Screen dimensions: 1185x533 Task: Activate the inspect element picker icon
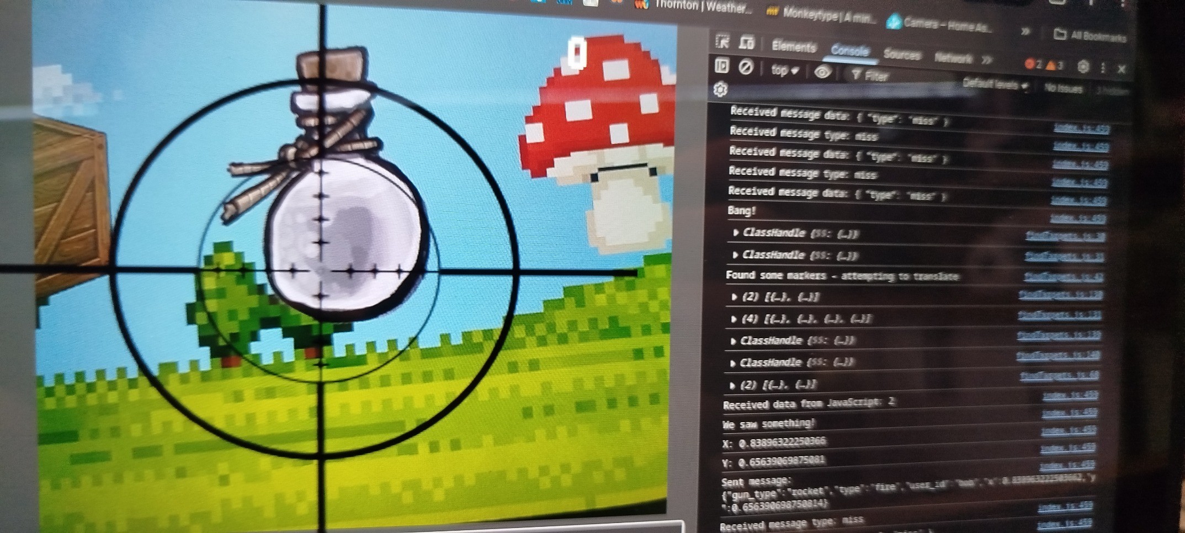pyautogui.click(x=722, y=41)
